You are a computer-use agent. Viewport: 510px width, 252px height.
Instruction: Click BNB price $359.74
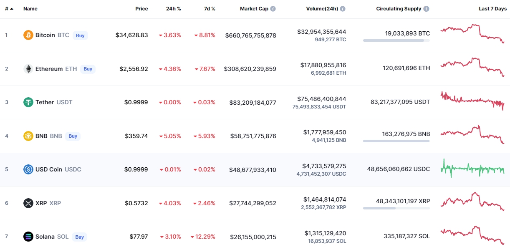136,136
